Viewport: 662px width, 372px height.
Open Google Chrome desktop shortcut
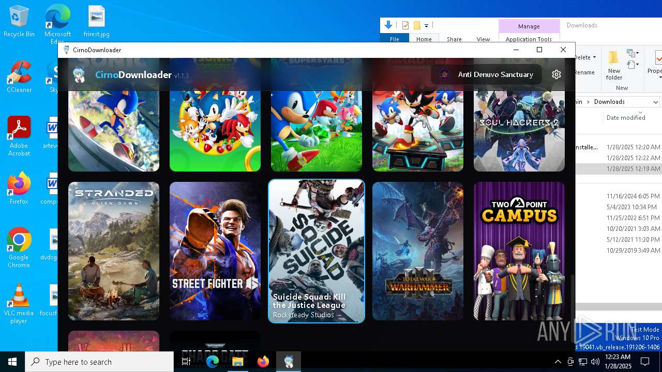click(x=19, y=248)
